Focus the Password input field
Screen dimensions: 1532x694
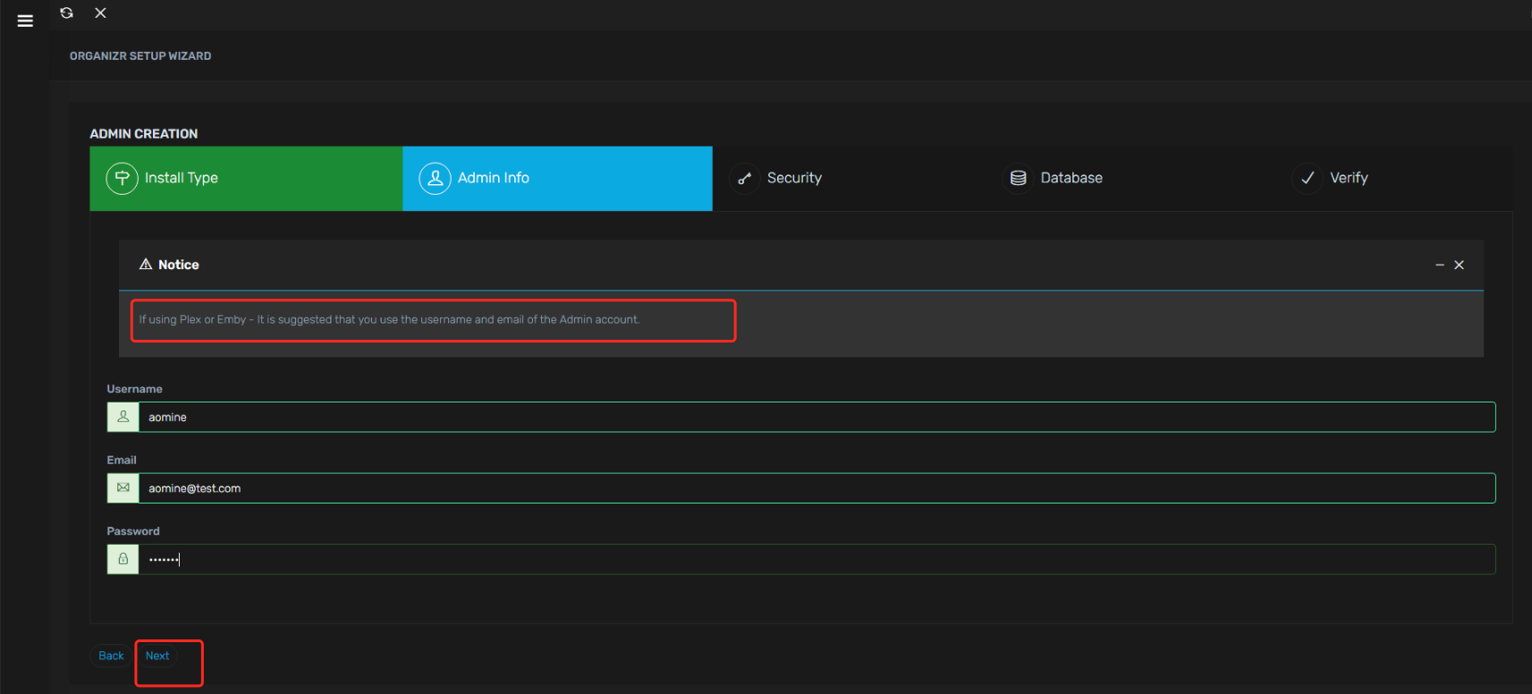(x=817, y=559)
